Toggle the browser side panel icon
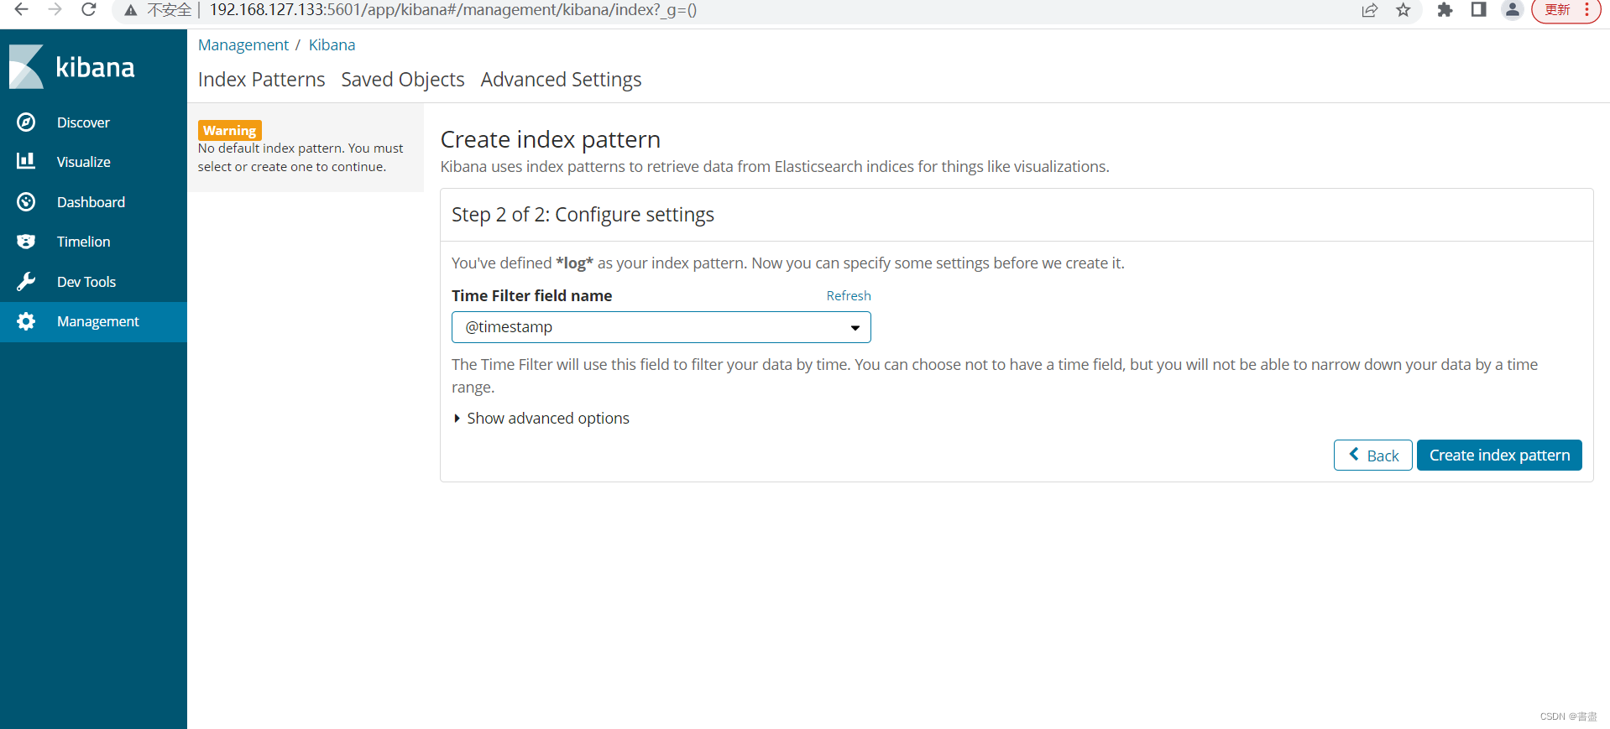Screen dimensions: 1610x729 point(1479,10)
